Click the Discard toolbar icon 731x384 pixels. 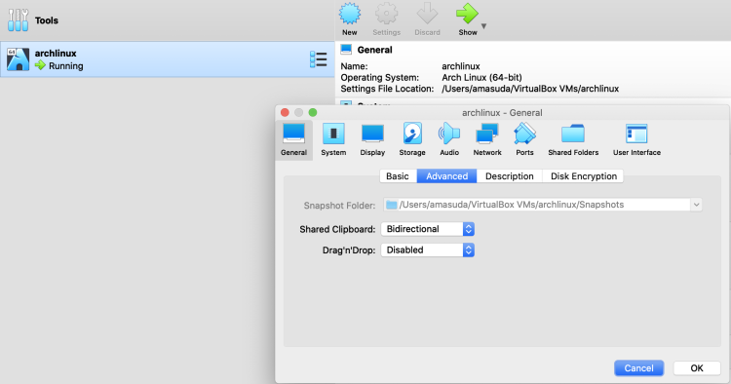point(427,15)
